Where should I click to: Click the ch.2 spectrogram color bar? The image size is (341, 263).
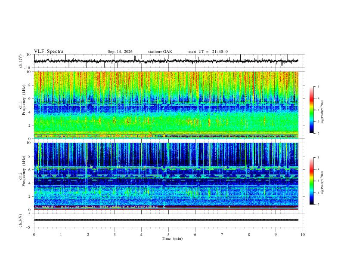(x=311, y=181)
